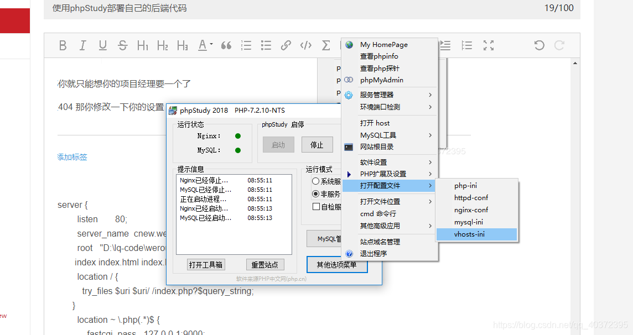Click 添加标签 link
This screenshot has height=335, width=633.
(x=72, y=157)
